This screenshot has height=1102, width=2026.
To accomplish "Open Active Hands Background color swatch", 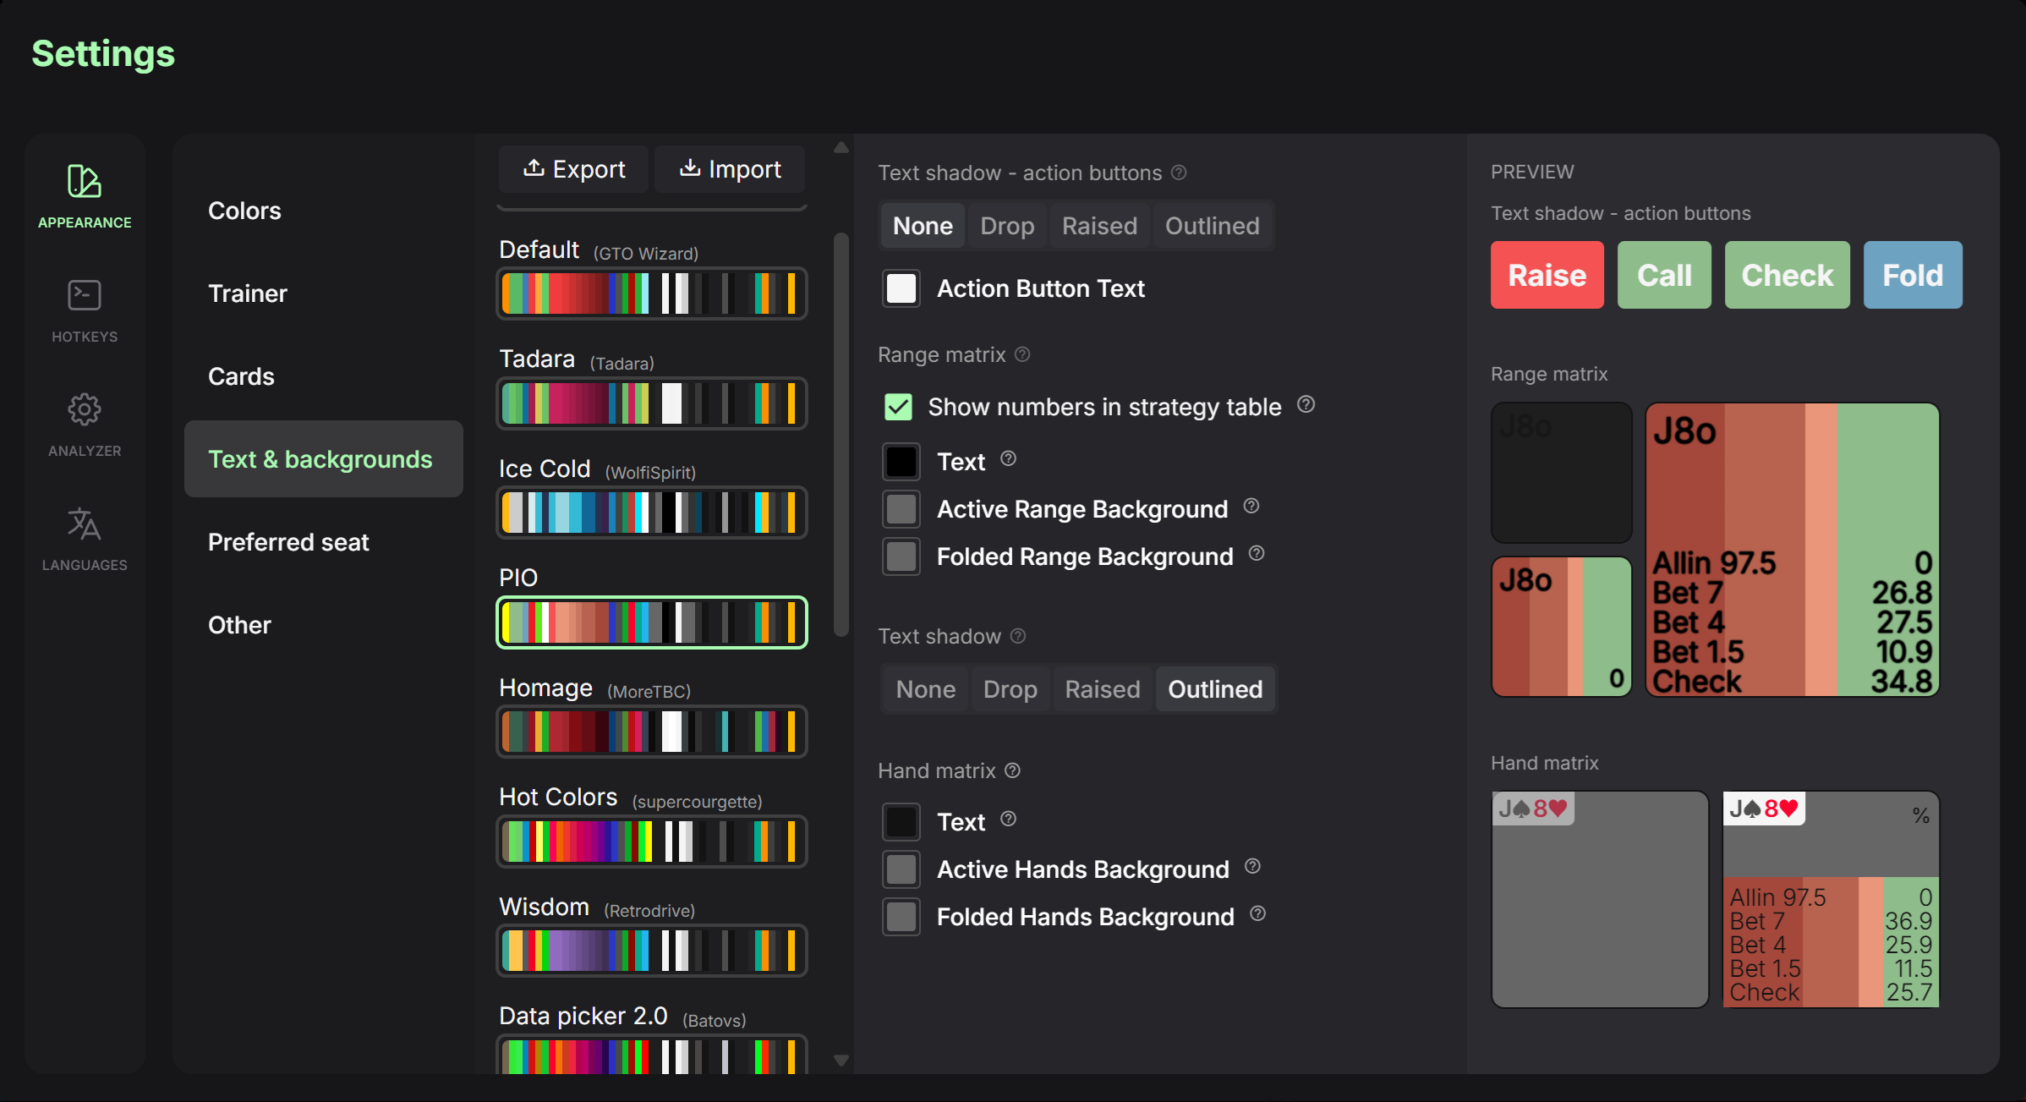I will point(901,869).
